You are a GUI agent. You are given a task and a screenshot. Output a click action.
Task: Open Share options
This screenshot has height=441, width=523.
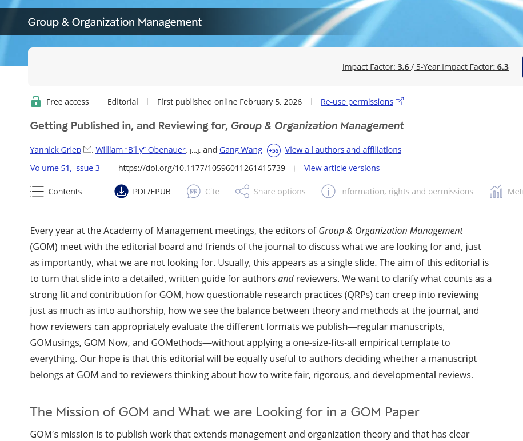[280, 192]
